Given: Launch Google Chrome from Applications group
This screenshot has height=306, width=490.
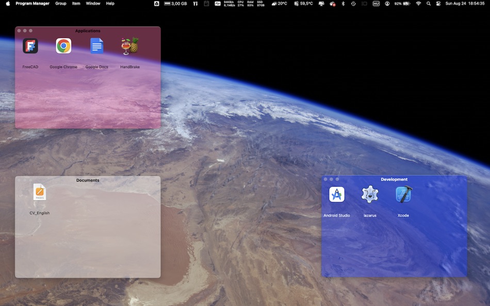Looking at the screenshot, I should (x=63, y=46).
